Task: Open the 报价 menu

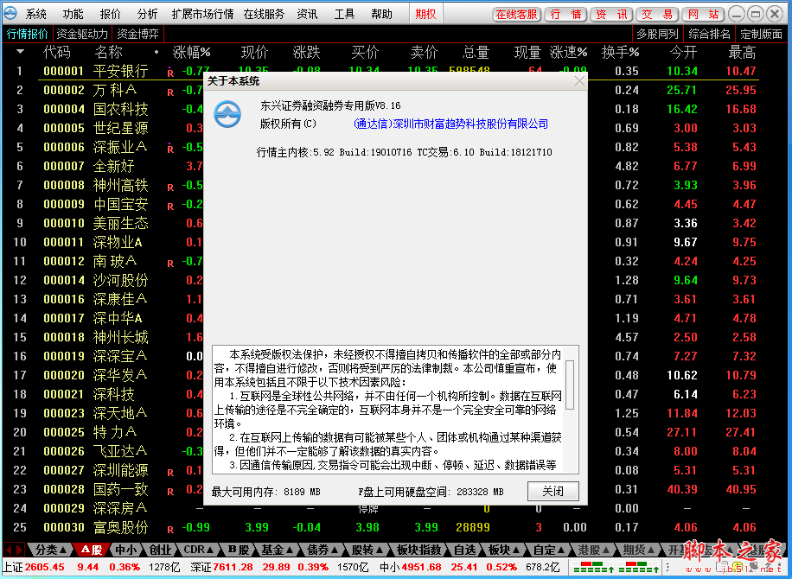Action: (x=110, y=14)
